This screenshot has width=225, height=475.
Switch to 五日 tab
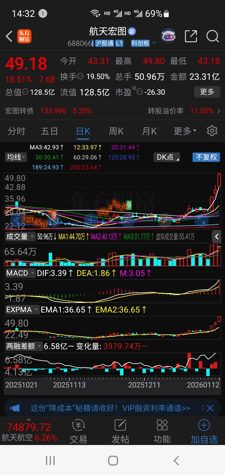[49, 131]
